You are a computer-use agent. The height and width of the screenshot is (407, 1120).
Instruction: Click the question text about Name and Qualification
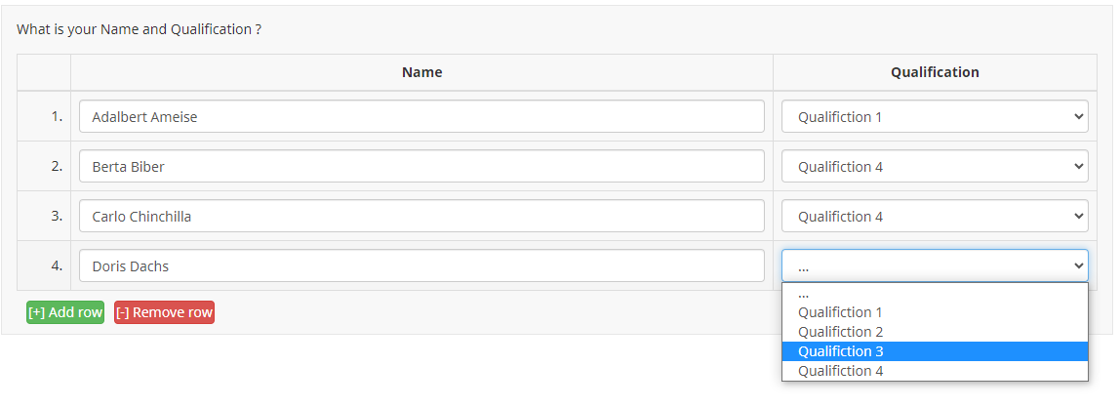[139, 29]
